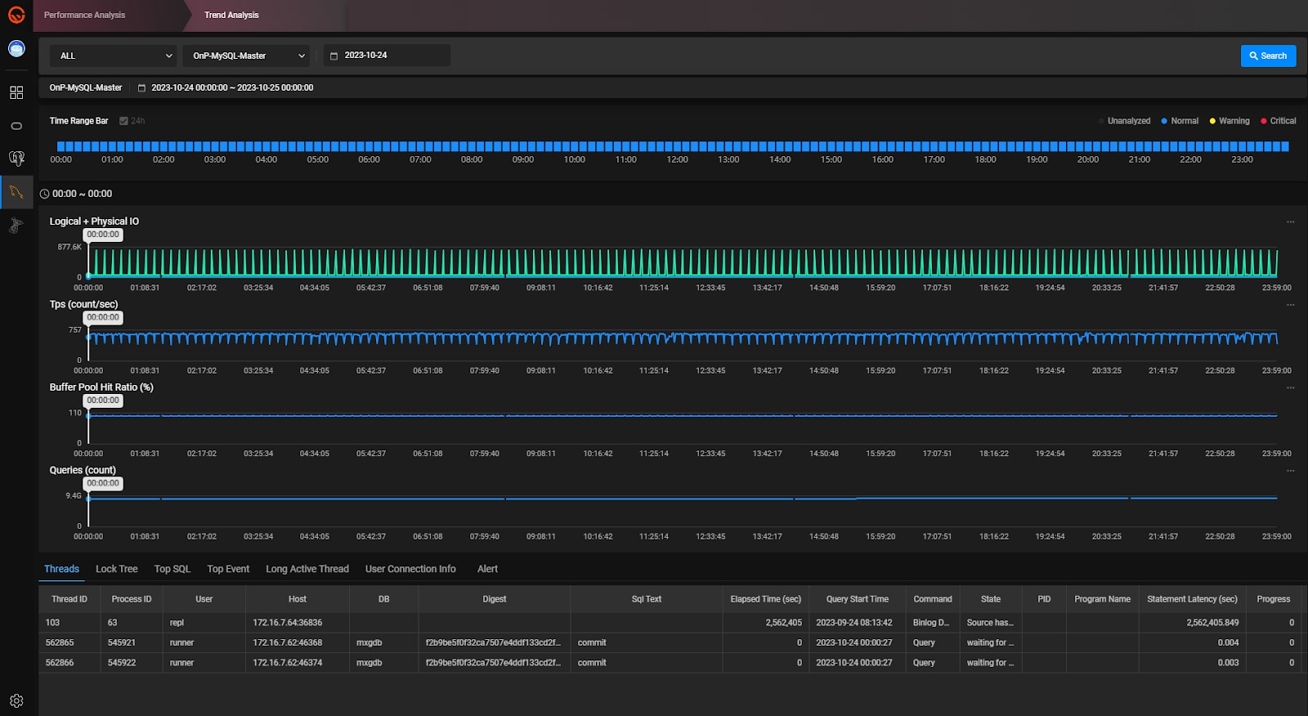This screenshot has height=716, width=1308.
Task: Open the ALL group dropdown
Action: tap(113, 56)
